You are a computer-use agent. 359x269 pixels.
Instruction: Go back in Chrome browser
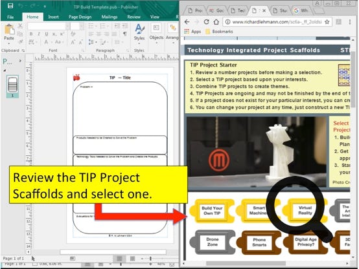(x=187, y=22)
